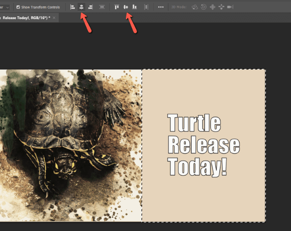Click Distribute horizontally icon
The height and width of the screenshot is (231, 291).
pyautogui.click(x=102, y=7)
